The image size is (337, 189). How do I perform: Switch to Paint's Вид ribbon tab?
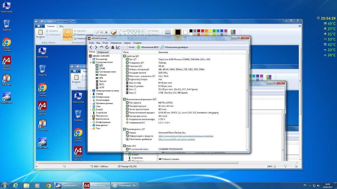pyautogui.click(x=61, y=26)
